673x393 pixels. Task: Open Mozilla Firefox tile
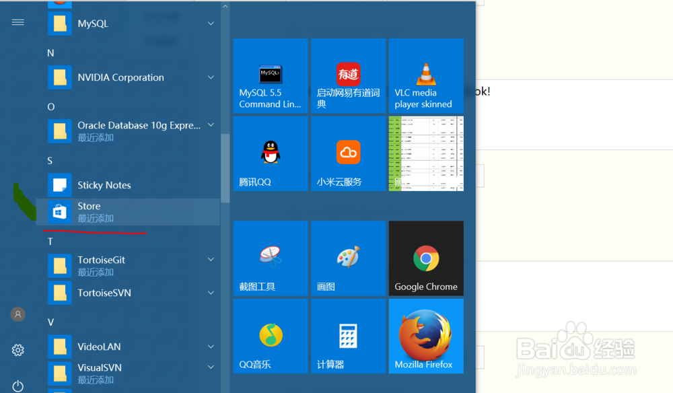click(426, 335)
